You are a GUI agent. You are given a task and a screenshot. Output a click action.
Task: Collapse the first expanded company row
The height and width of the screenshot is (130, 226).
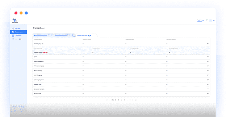coord(208,44)
